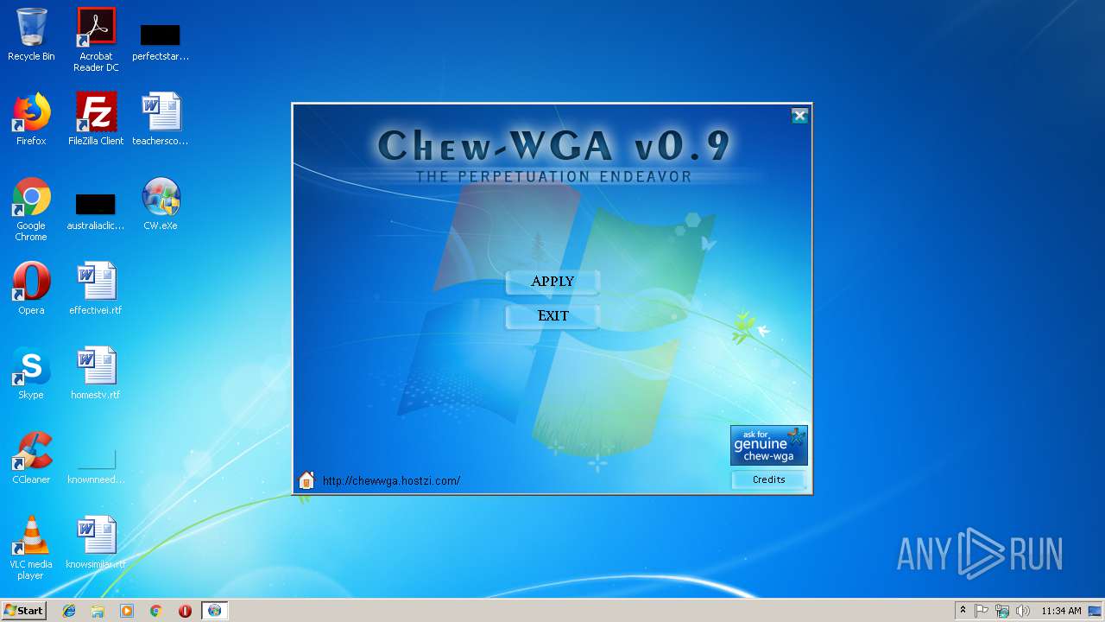Viewport: 1105px width, 622px height.
Task: Open the Windows Start menu
Action: 23,610
